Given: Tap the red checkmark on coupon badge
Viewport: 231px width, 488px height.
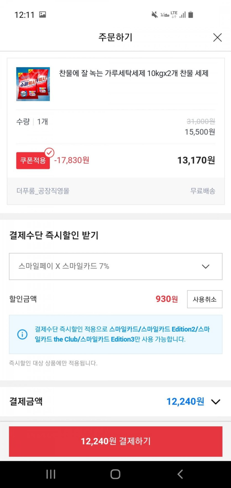Looking at the screenshot, I should tap(50, 153).
